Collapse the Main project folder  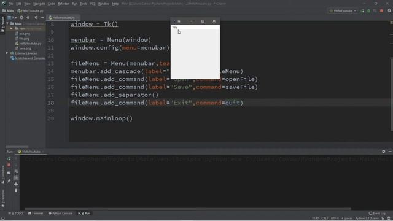7,23
